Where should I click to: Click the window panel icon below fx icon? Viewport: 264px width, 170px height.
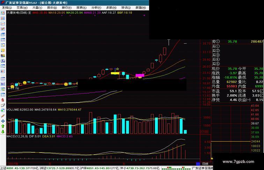(3, 66)
